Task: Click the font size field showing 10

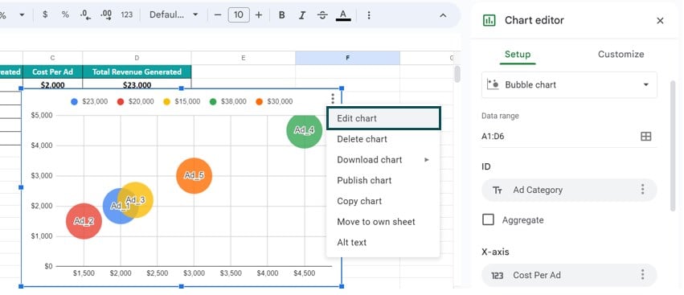Action: pyautogui.click(x=239, y=14)
